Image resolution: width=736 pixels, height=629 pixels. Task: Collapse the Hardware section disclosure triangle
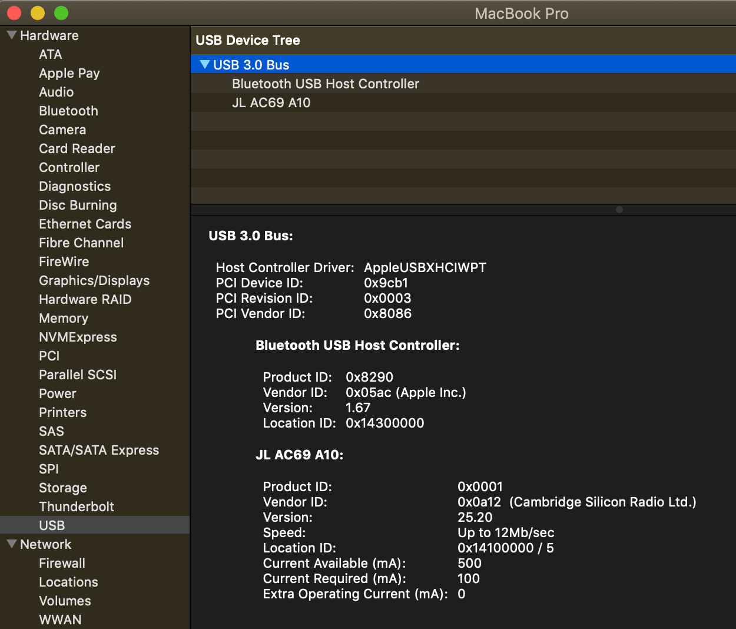tap(11, 35)
